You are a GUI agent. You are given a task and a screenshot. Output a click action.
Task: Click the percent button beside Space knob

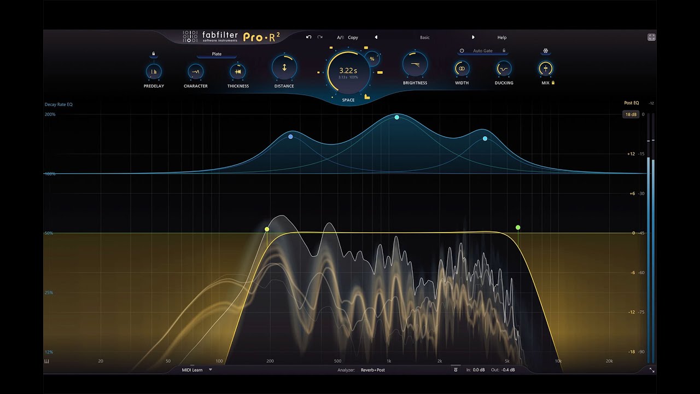coord(372,59)
